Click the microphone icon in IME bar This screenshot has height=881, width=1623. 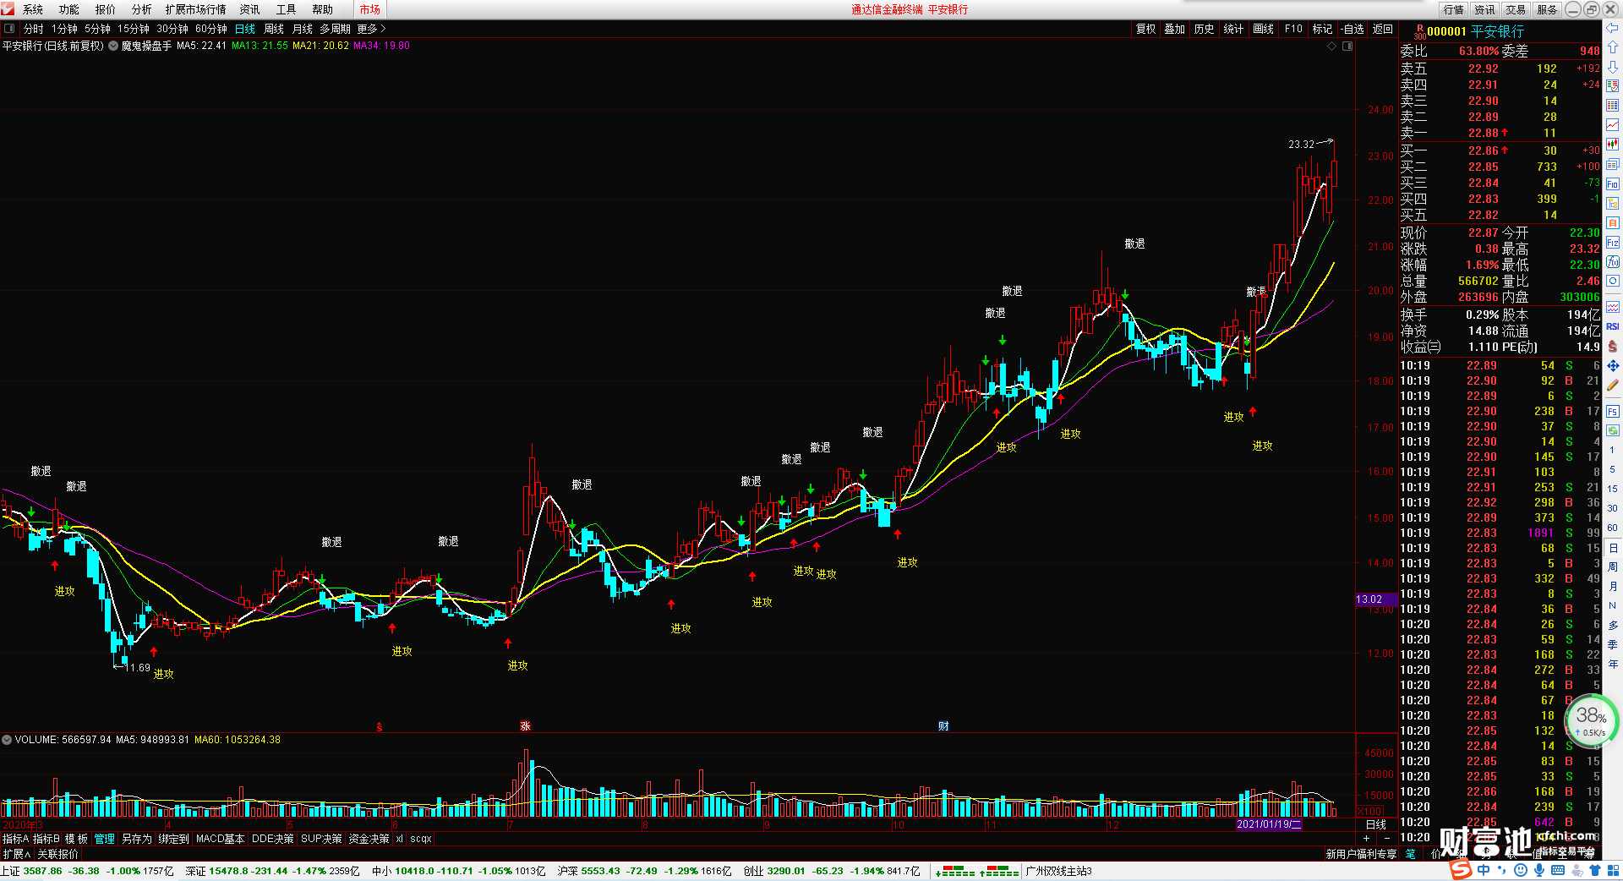(1538, 870)
